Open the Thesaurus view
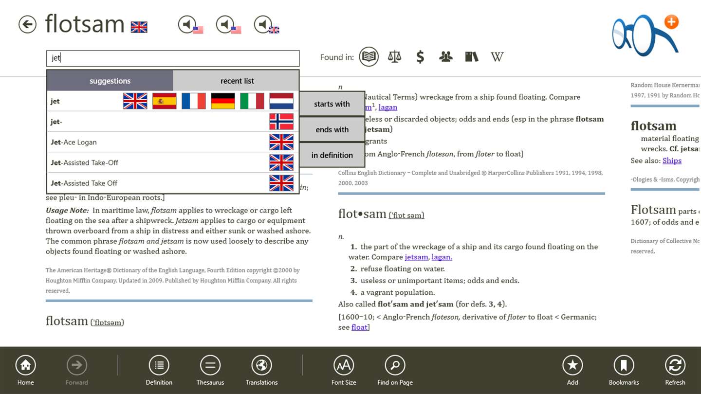This screenshot has height=394, width=701. [210, 370]
